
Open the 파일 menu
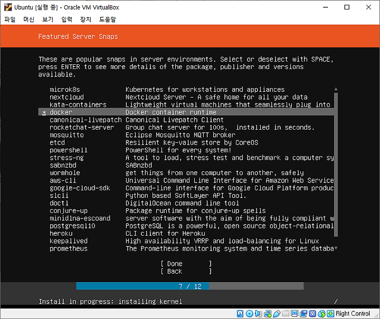coord(10,19)
